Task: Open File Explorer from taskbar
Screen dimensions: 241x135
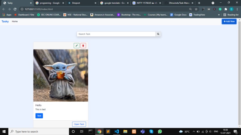Action: (x=125, y=131)
